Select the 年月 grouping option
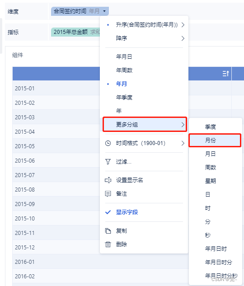This screenshot has width=244, height=286. coord(144,84)
